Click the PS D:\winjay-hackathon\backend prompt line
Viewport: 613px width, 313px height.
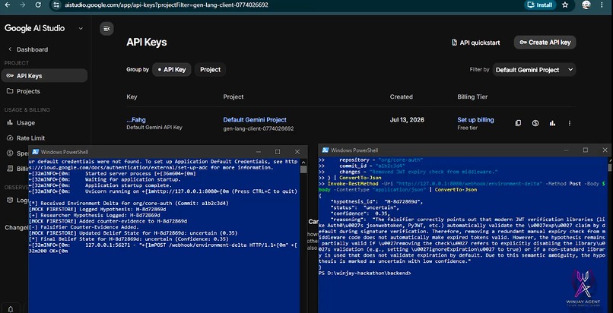coord(365,273)
